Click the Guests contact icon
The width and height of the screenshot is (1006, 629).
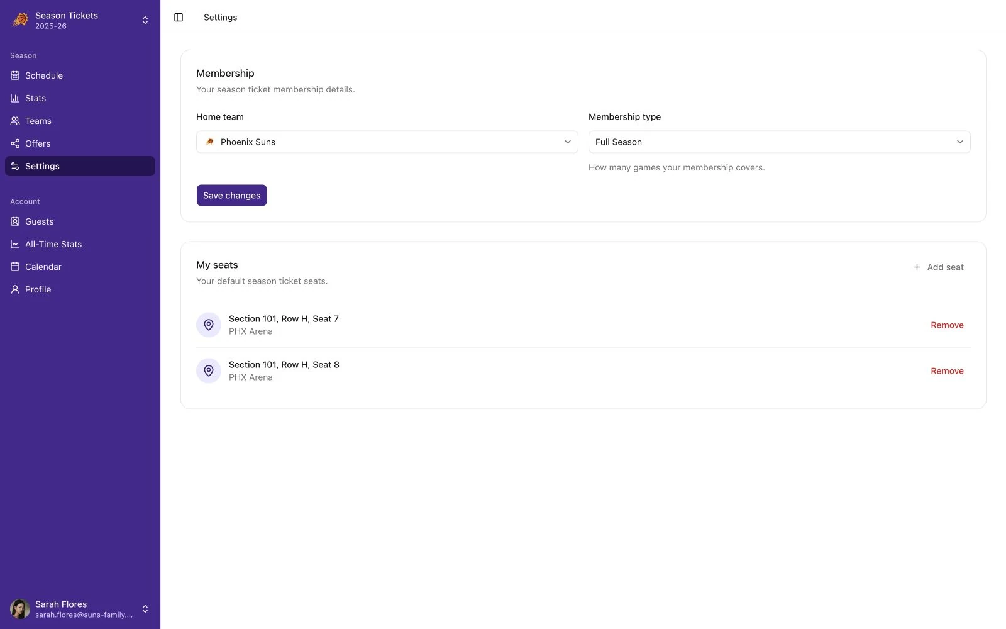pyautogui.click(x=15, y=221)
